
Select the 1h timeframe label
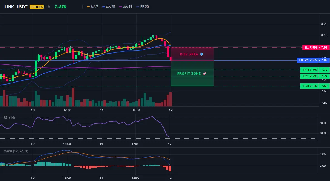(x=48, y=7)
